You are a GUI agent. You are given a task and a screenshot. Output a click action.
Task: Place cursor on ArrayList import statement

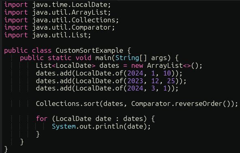[x=58, y=12]
